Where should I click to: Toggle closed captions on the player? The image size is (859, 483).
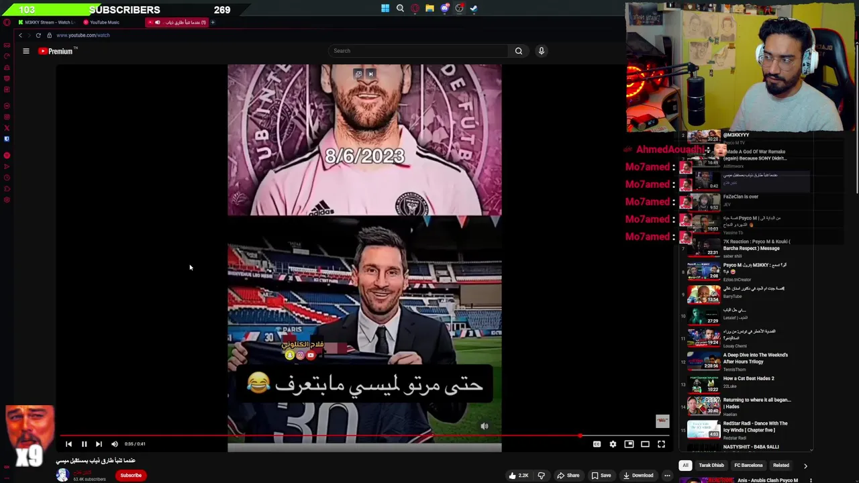(x=597, y=444)
